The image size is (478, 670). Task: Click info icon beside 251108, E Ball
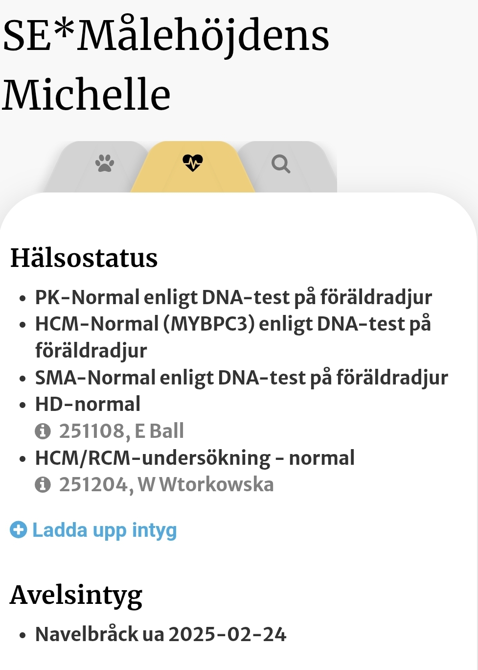click(43, 431)
